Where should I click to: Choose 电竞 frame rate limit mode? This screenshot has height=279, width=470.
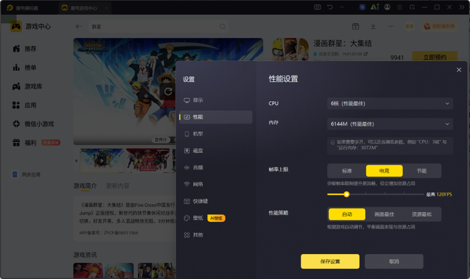(x=384, y=171)
